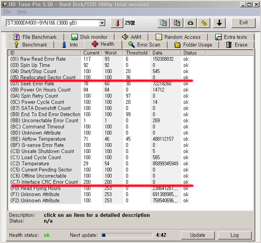This screenshot has width=261, height=243.
Task: Click the Update button
Action: pyautogui.click(x=198, y=235)
